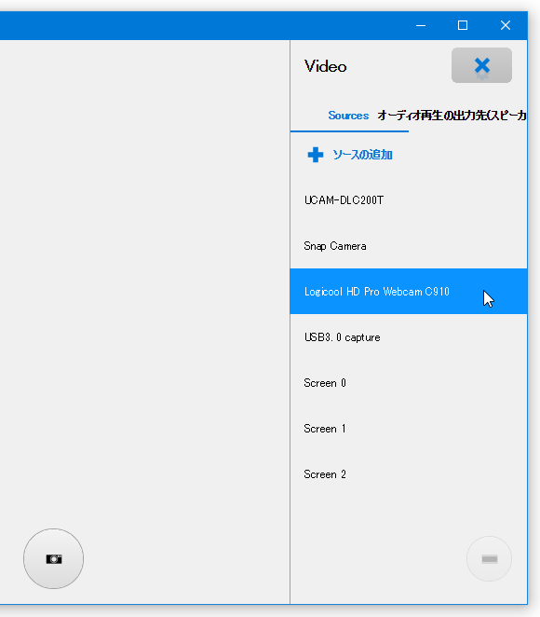Viewport: 540px width, 617px height.
Task: Maximize the application window
Action: click(x=463, y=25)
